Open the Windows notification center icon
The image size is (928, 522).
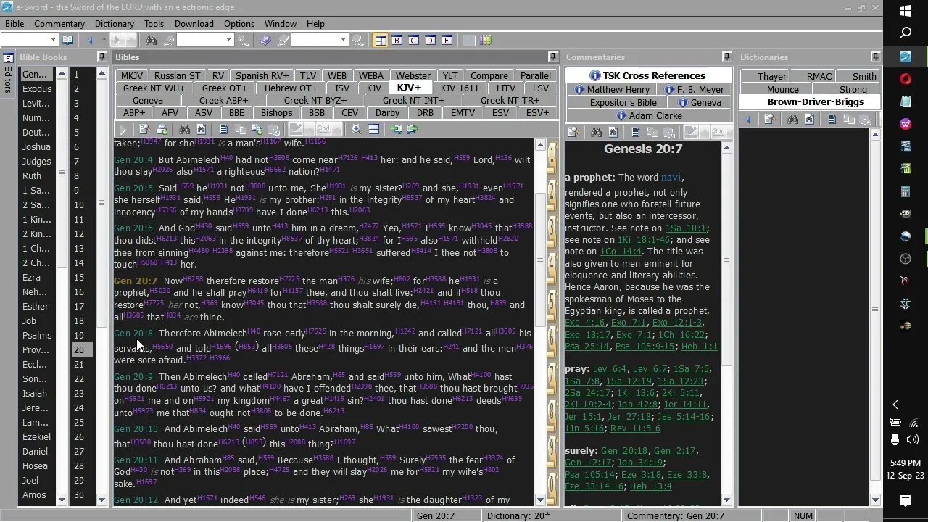(906, 500)
